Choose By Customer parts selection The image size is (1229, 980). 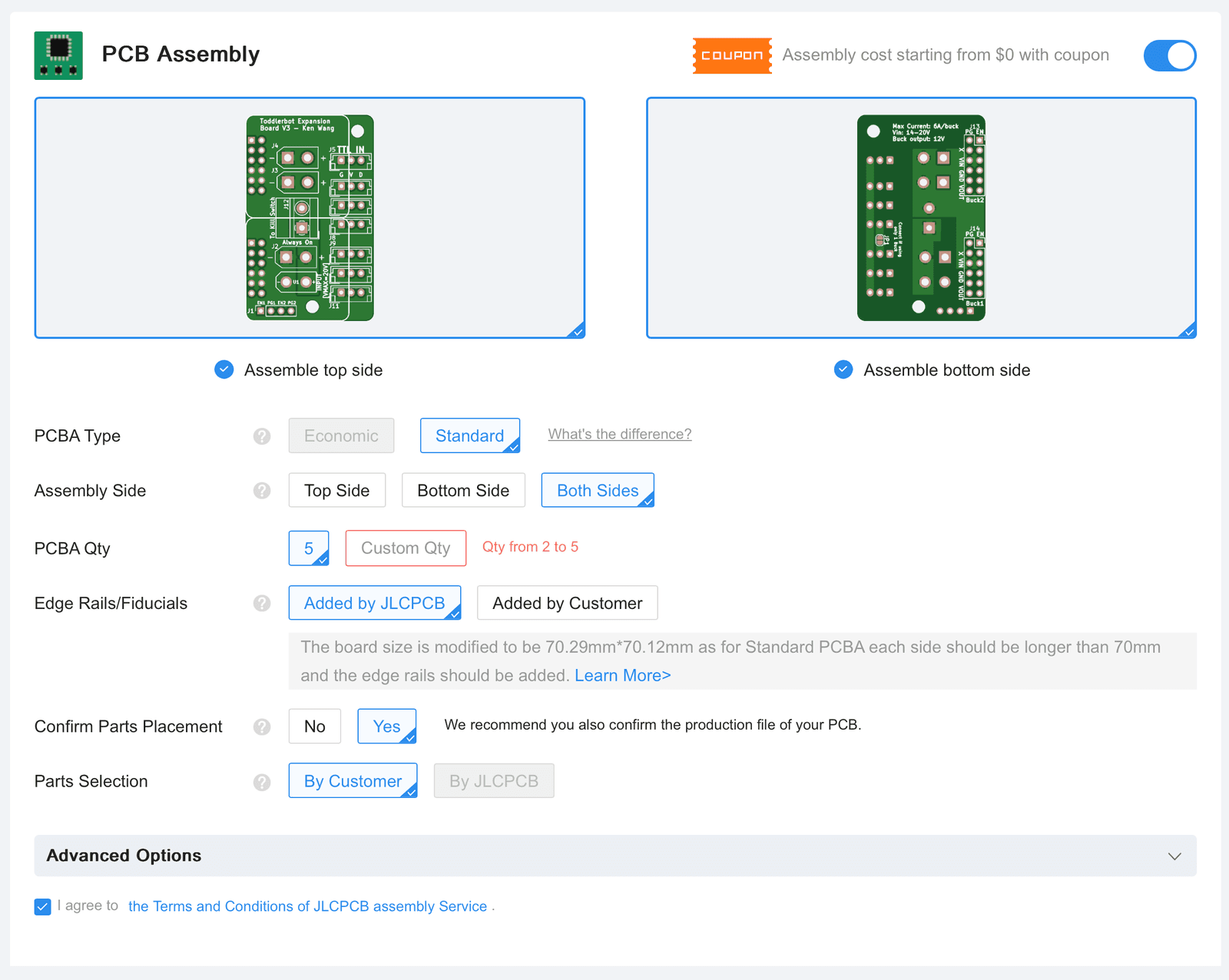(353, 780)
